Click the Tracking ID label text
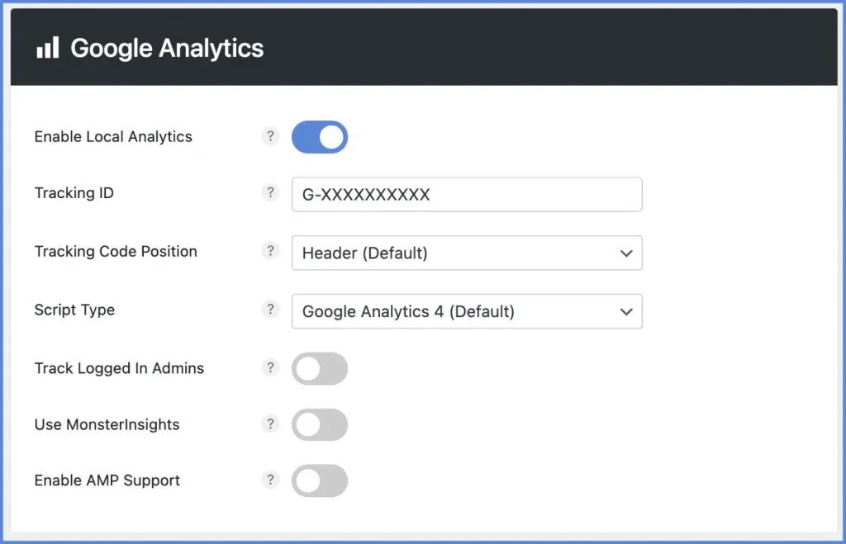The width and height of the screenshot is (846, 544). click(74, 192)
